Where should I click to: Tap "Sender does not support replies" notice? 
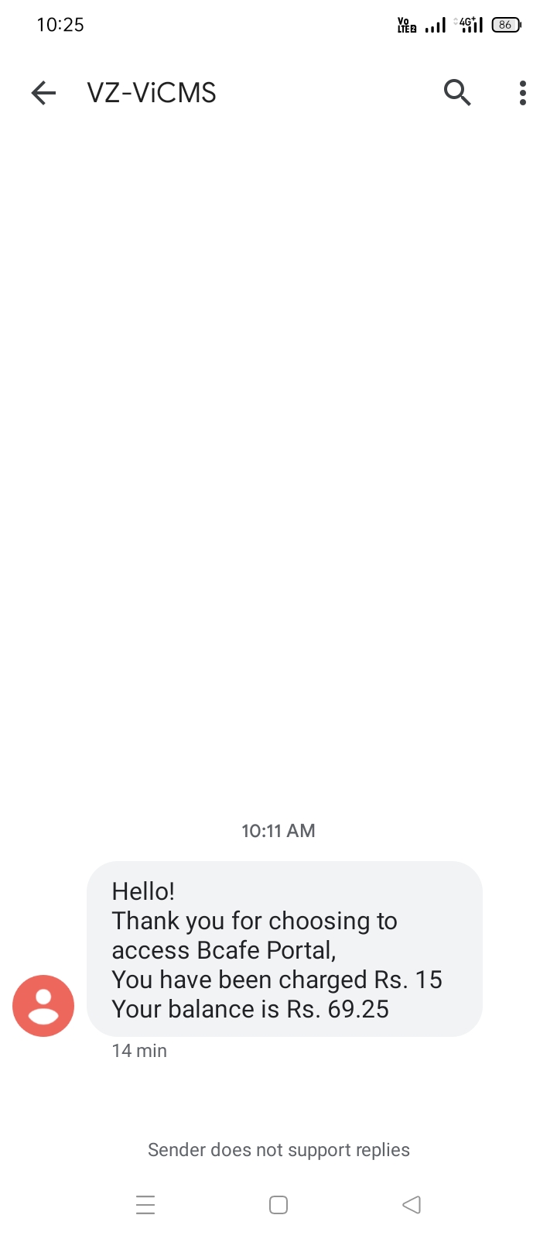(x=278, y=1150)
